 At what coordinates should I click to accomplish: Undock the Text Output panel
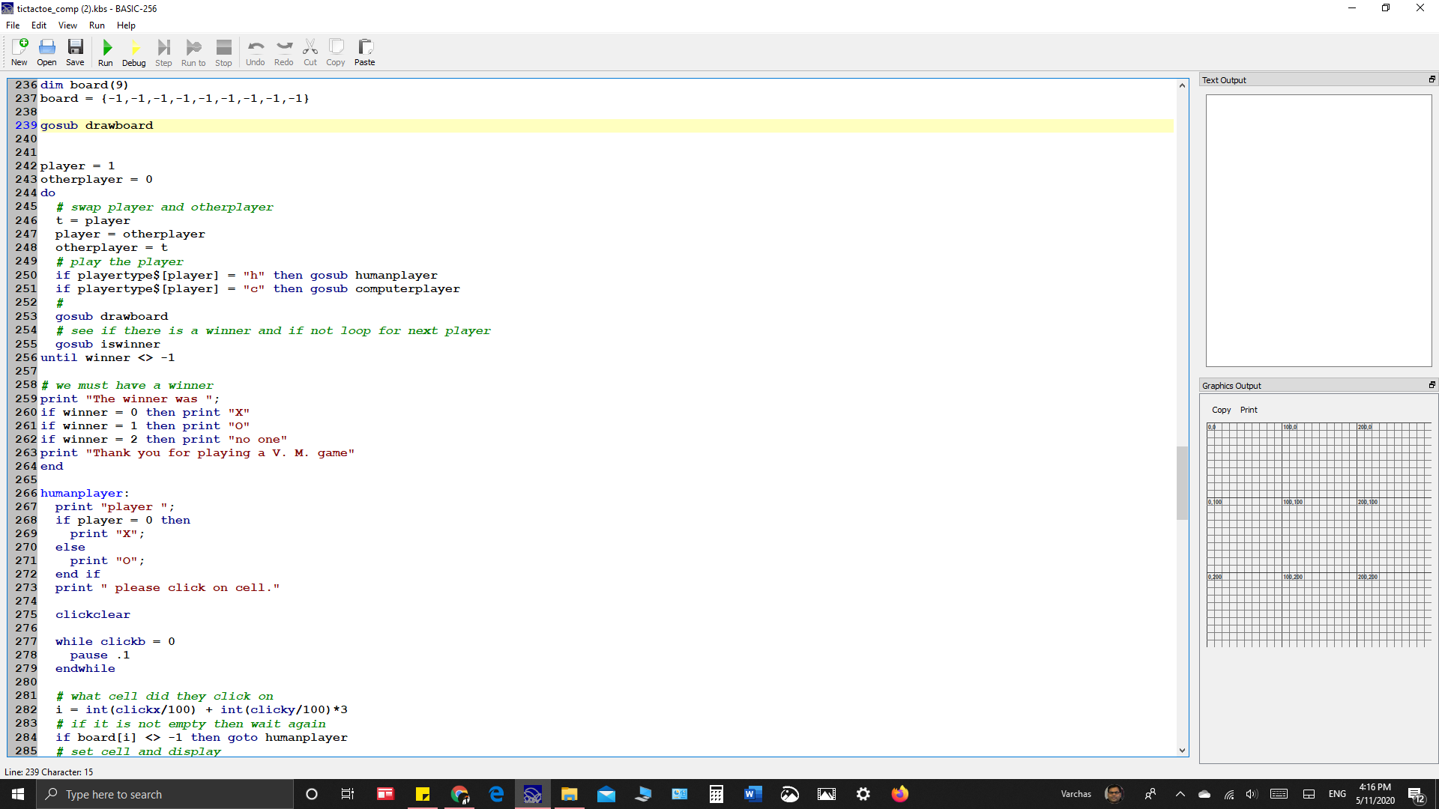pyautogui.click(x=1432, y=79)
